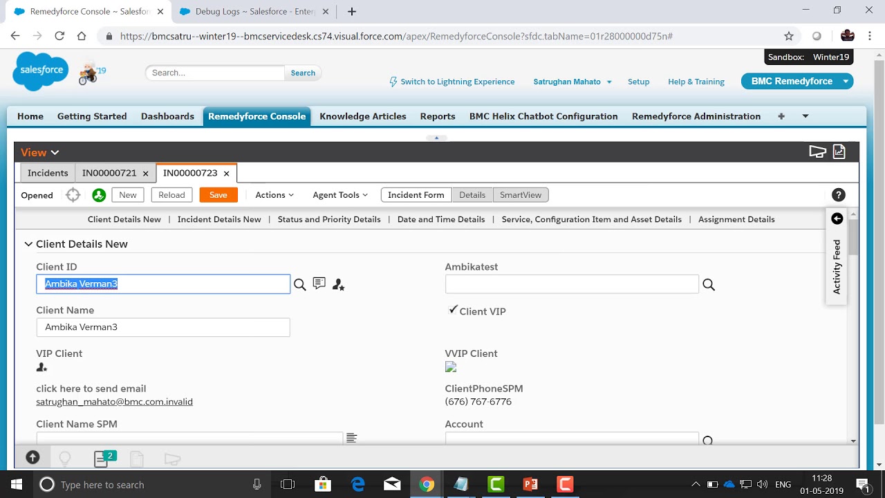Jump to Assignment Details section
885x498 pixels.
point(736,219)
